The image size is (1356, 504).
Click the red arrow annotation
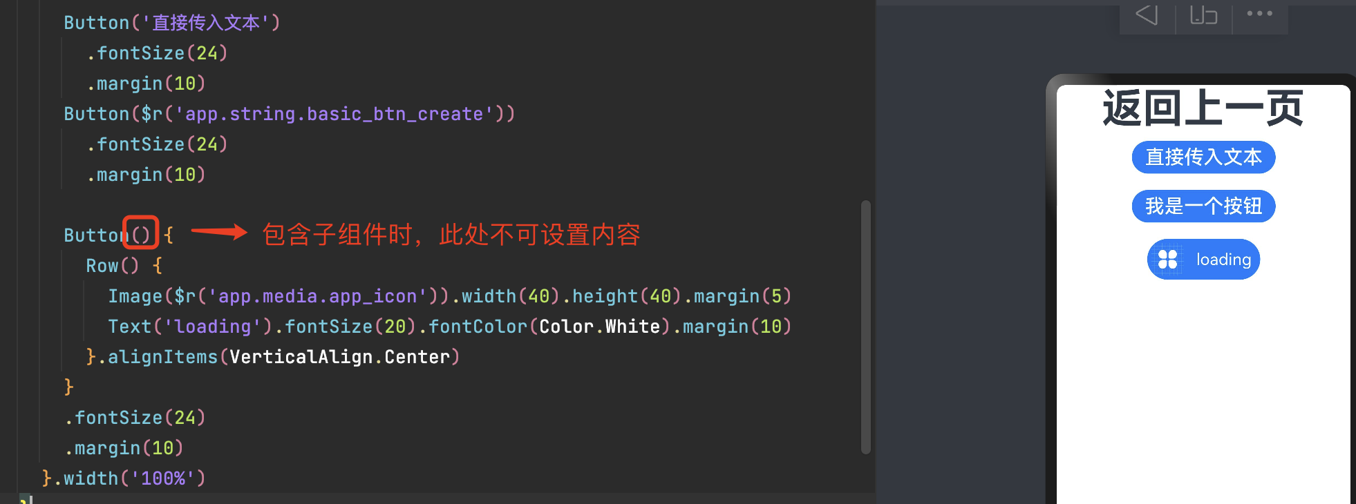click(218, 232)
